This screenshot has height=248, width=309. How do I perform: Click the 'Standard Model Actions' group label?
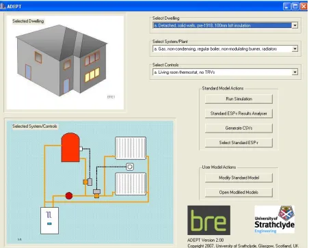tap(223, 88)
